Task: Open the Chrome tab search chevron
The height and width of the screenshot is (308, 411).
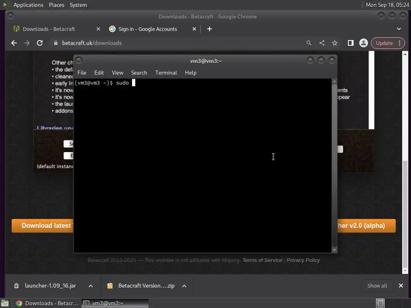Action: [x=399, y=29]
